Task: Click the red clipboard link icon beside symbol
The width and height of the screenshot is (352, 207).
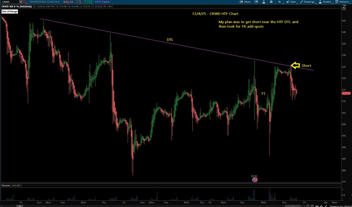Action: (x=25, y=2)
